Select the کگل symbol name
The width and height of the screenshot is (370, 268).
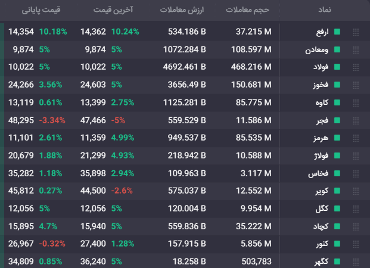point(322,208)
